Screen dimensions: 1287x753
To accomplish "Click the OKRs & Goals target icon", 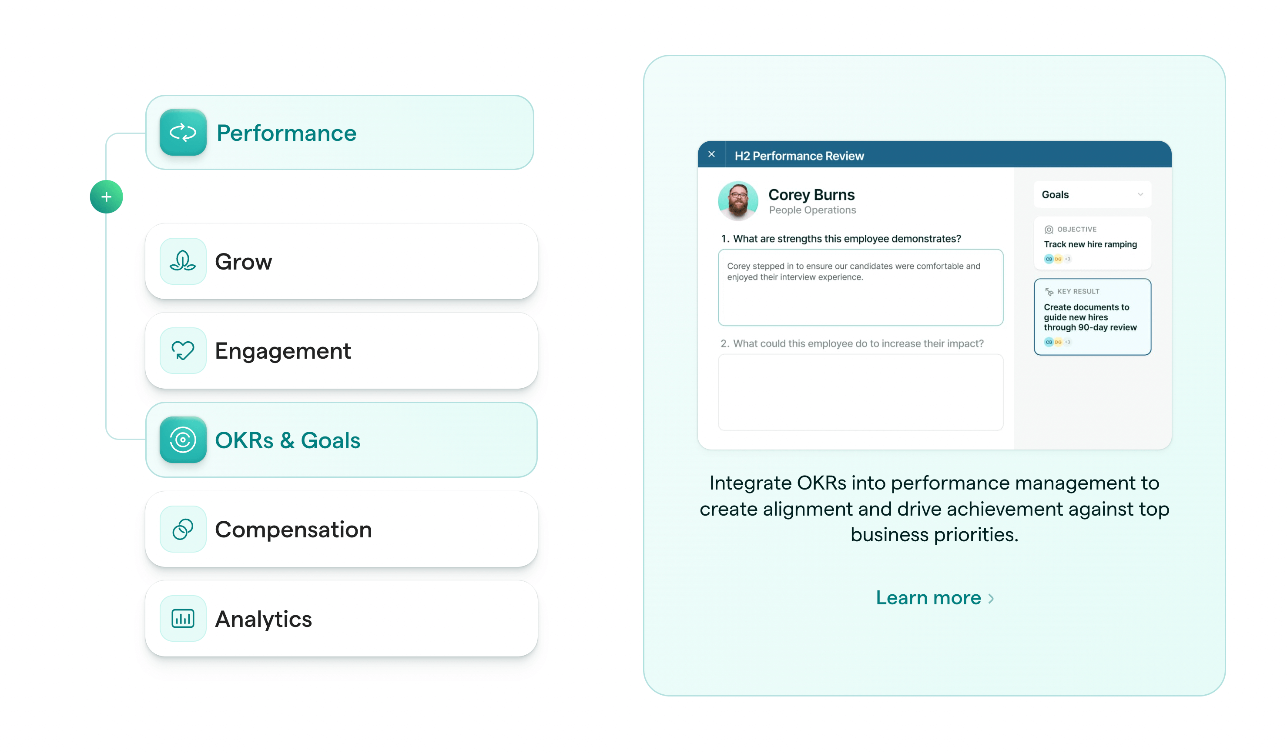I will (x=183, y=440).
